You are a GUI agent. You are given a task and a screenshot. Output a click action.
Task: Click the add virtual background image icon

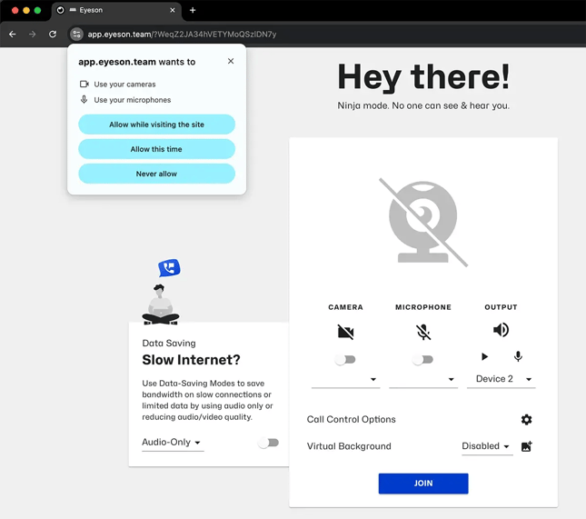coord(526,446)
